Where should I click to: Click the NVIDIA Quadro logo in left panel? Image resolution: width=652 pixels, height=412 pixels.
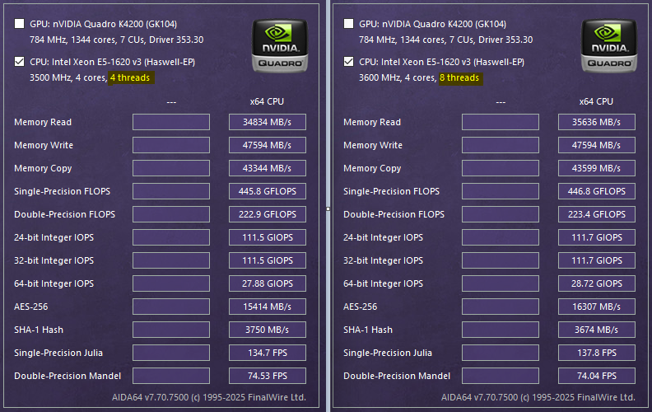[280, 46]
